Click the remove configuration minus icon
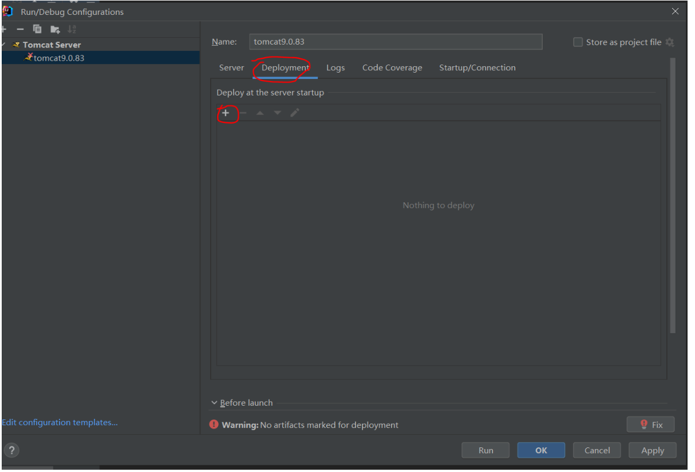This screenshot has height=472, width=695. click(20, 29)
